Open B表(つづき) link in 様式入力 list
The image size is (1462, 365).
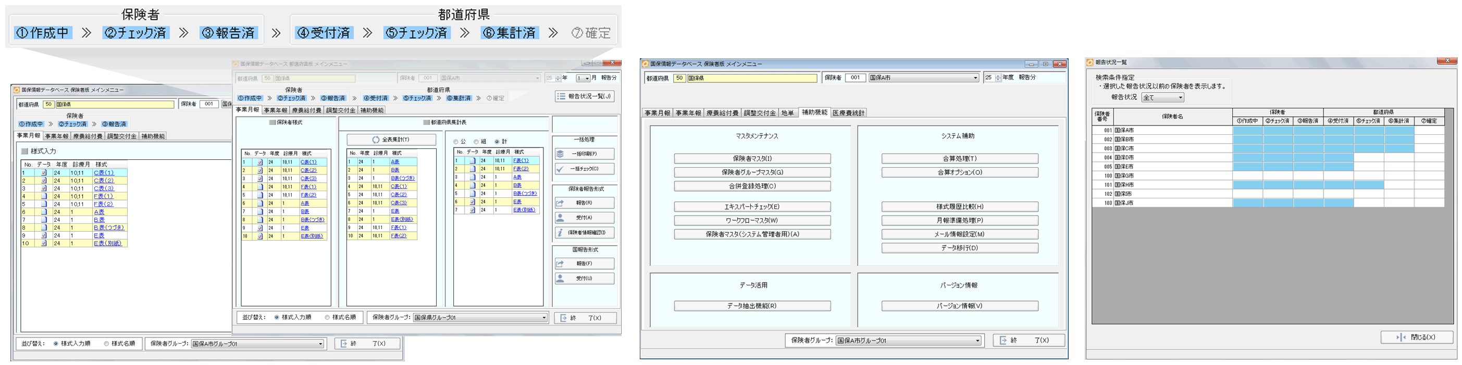click(108, 228)
